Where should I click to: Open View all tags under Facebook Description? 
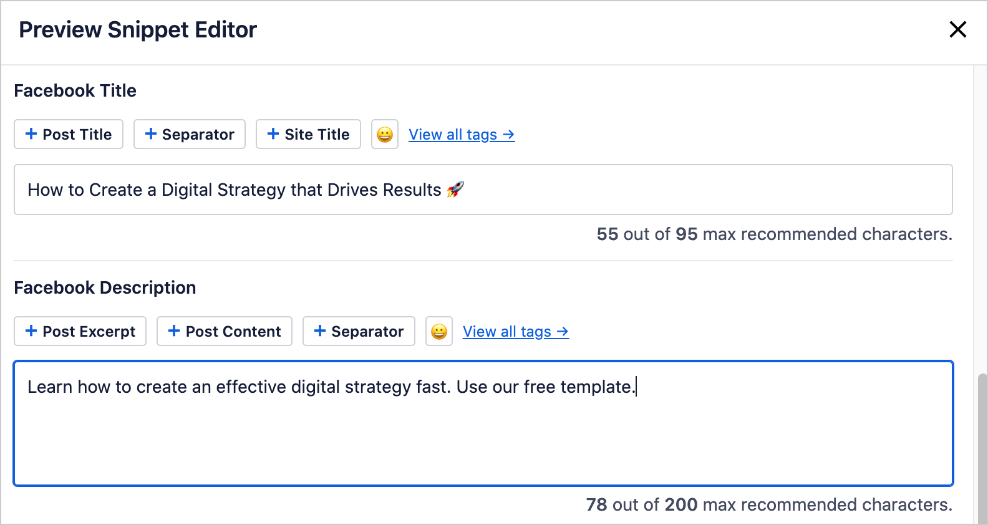click(516, 332)
